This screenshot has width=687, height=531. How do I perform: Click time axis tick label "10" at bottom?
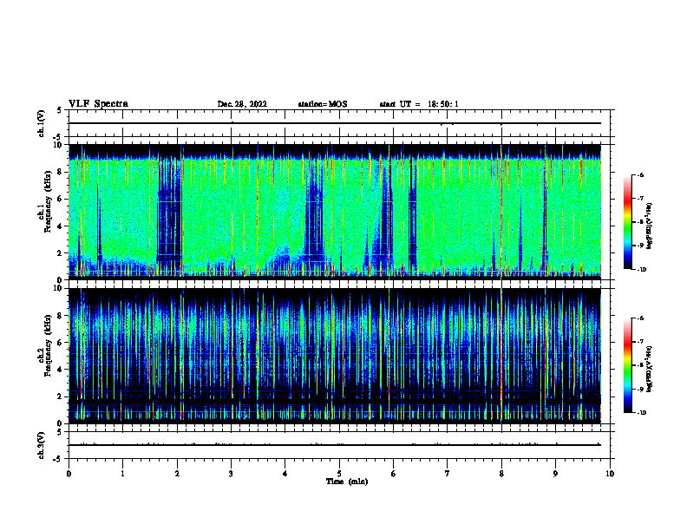610,474
